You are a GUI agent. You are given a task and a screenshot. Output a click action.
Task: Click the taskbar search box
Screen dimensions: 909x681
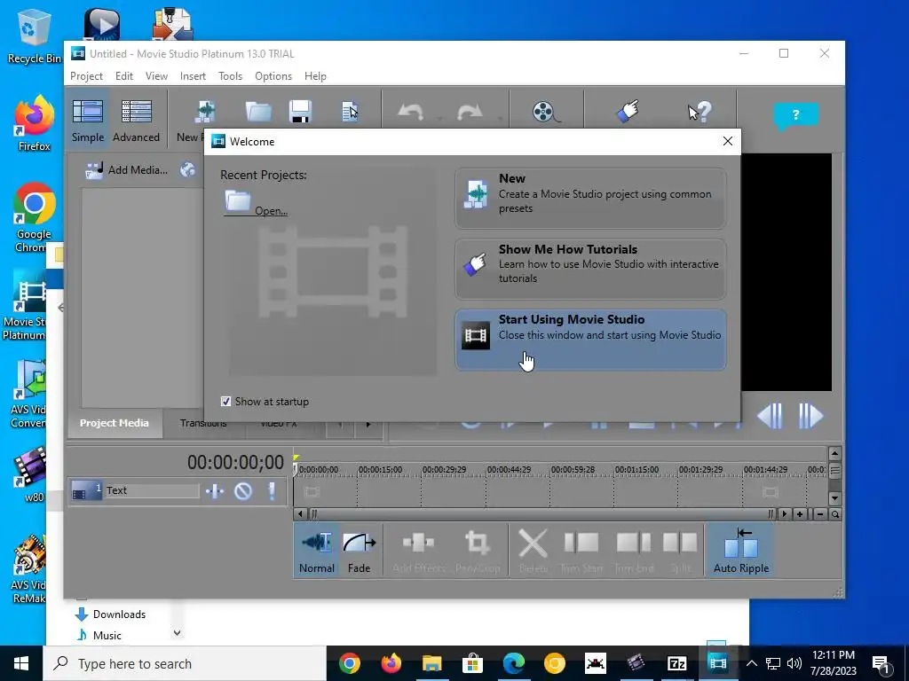[185, 663]
